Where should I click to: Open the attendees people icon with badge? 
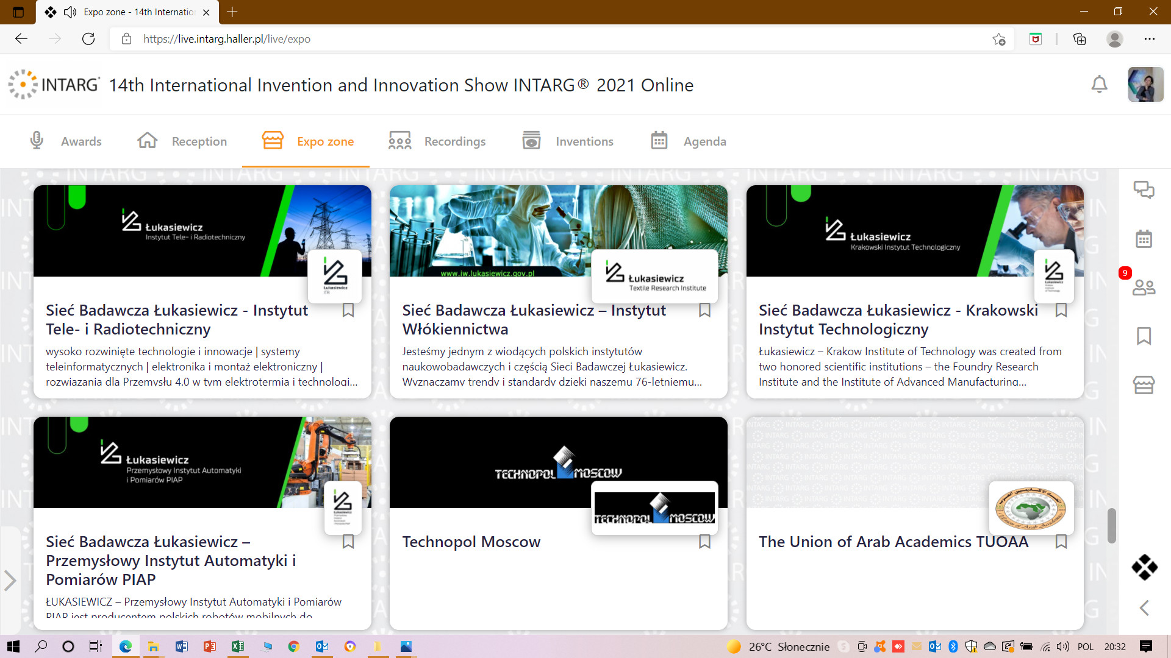tap(1144, 287)
